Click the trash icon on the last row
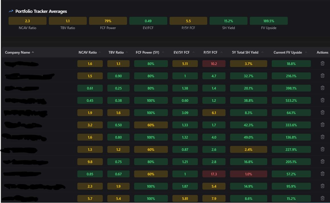The height and width of the screenshot is (203, 330). [x=322, y=198]
